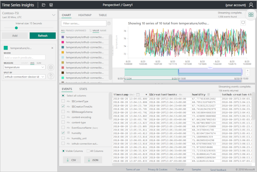This screenshot has width=257, height=172.
Task: Check the content-type column box
Action: [x=63, y=122]
